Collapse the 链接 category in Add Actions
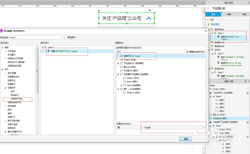250x154 pixels. coord(2,47)
